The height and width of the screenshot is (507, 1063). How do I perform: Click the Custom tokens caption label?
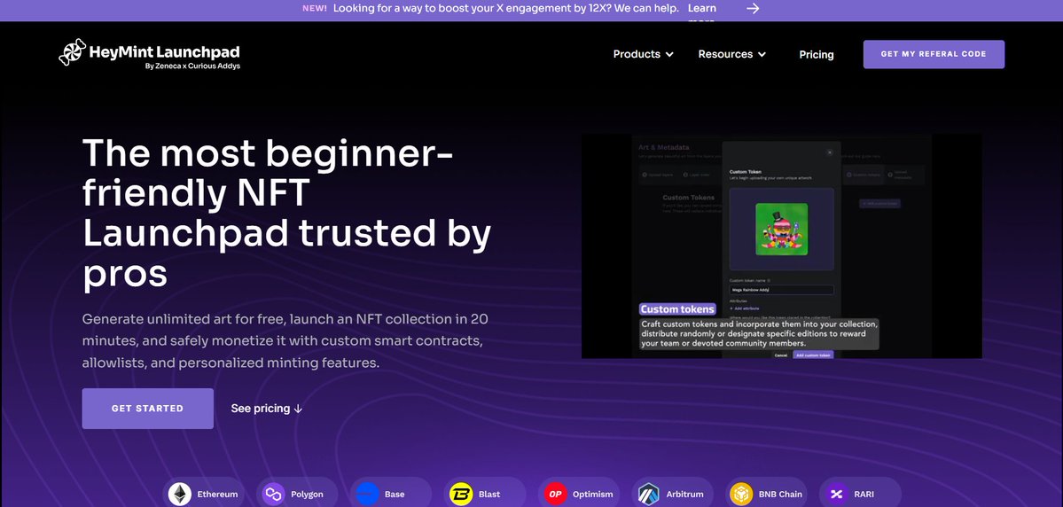pyautogui.click(x=677, y=309)
